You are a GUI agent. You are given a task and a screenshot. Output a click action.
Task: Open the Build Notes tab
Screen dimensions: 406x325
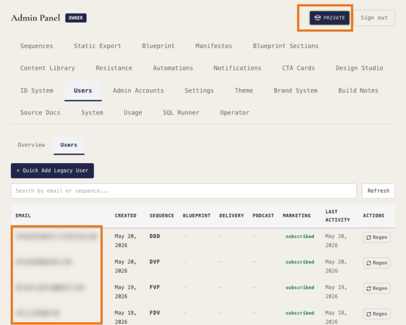tap(358, 90)
